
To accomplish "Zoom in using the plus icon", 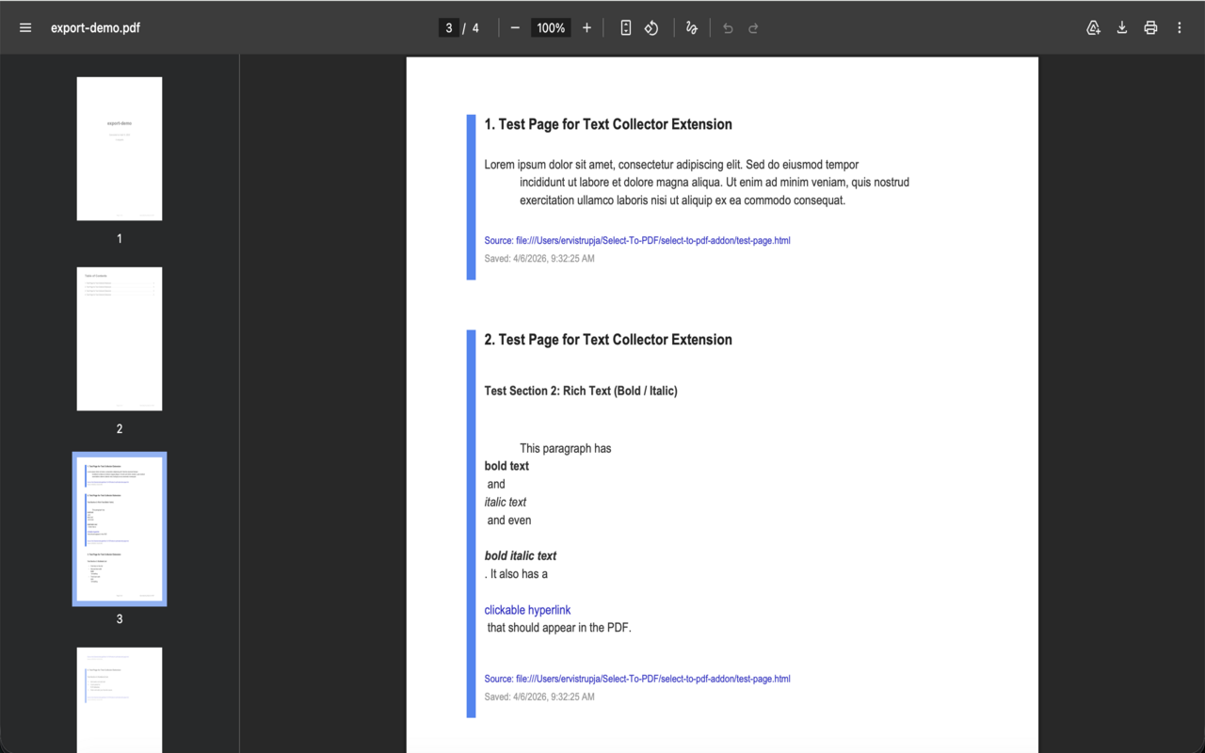I will [x=586, y=27].
